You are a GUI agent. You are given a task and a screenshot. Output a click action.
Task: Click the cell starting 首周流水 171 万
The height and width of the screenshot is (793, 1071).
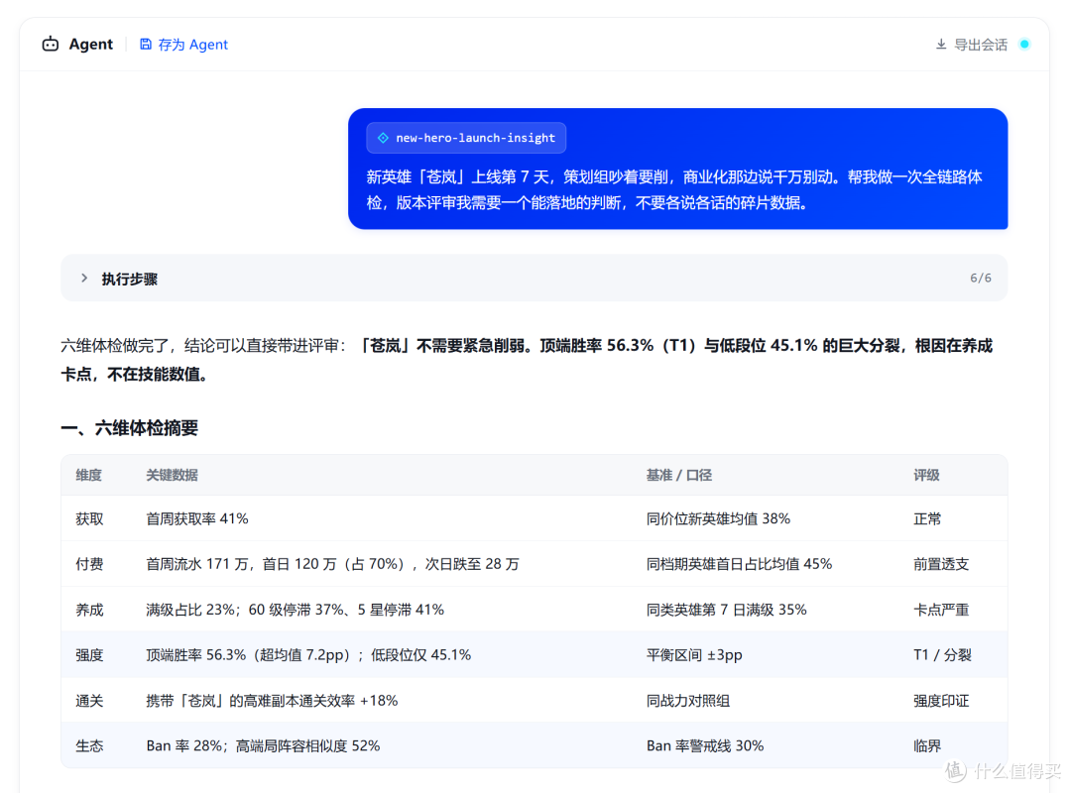(332, 564)
